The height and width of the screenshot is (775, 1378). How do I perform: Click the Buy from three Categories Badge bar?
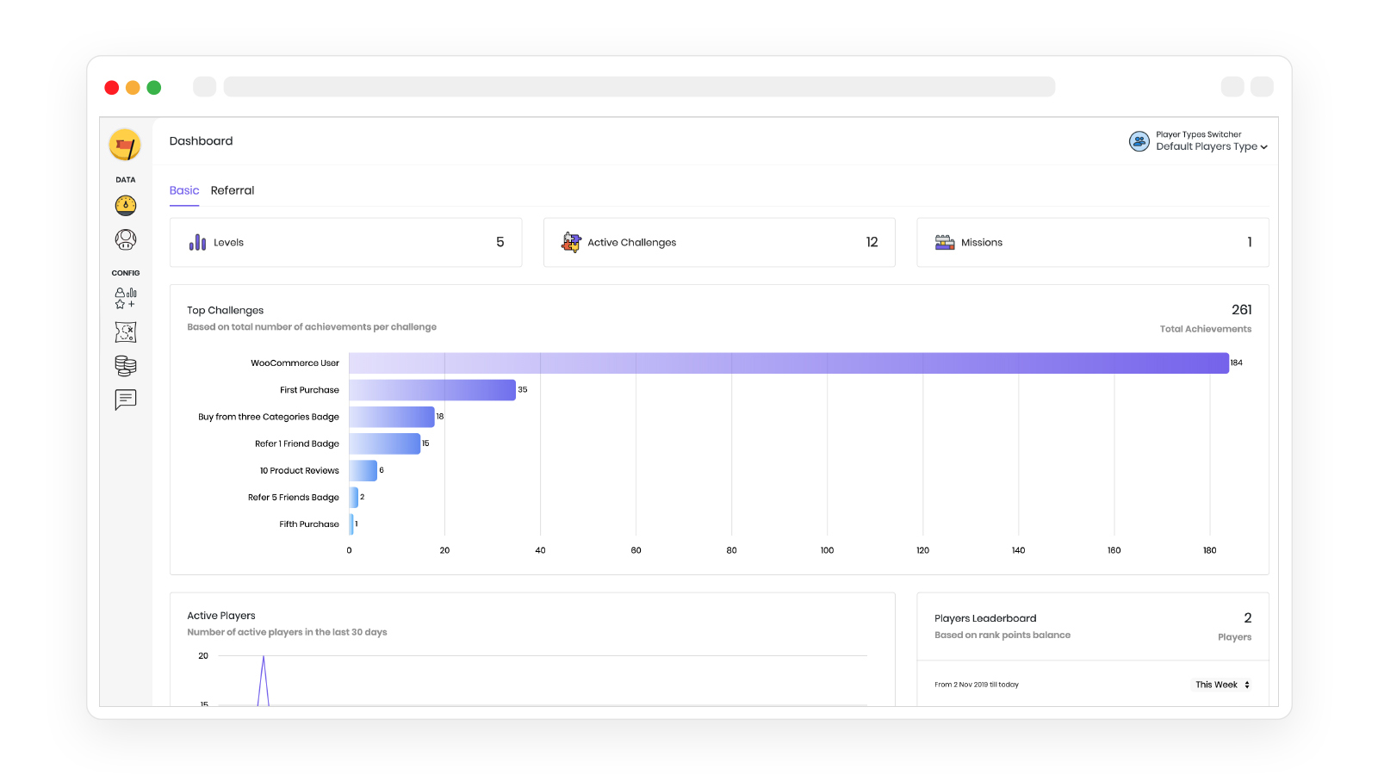[392, 417]
